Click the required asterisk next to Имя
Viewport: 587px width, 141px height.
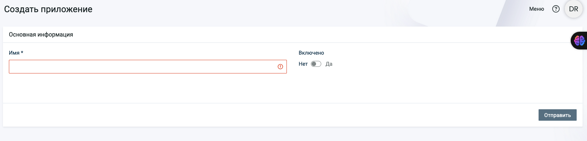tap(22, 52)
